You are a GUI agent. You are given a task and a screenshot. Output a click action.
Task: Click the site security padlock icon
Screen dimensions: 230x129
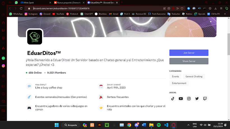29,8
